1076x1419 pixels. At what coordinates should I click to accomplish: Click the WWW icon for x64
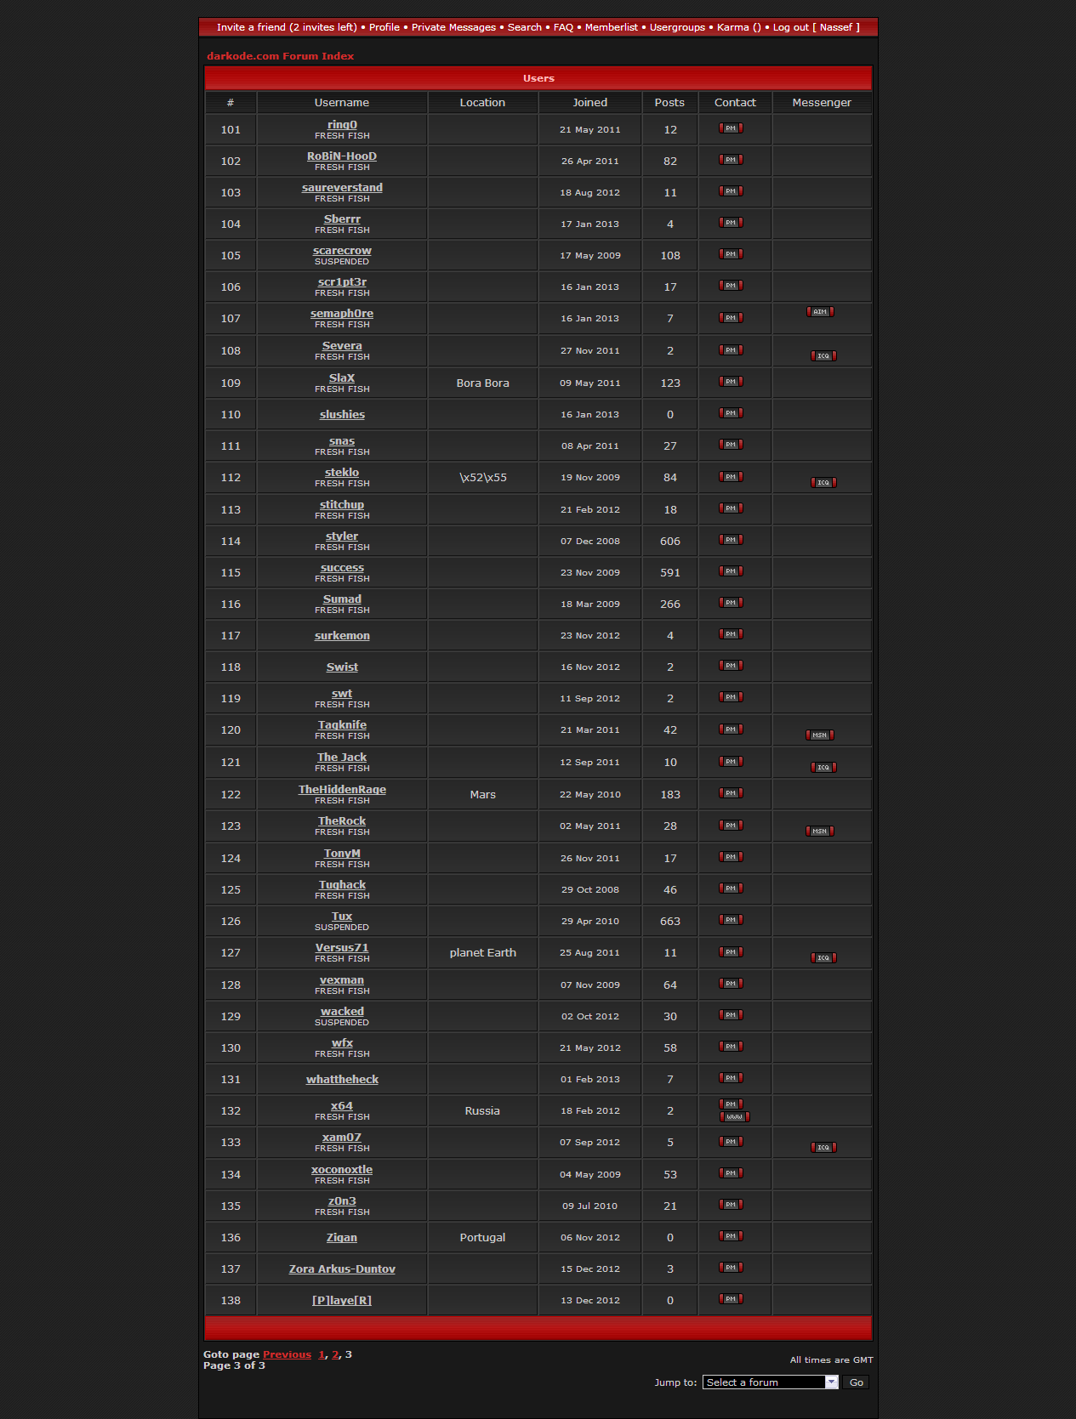click(735, 1117)
